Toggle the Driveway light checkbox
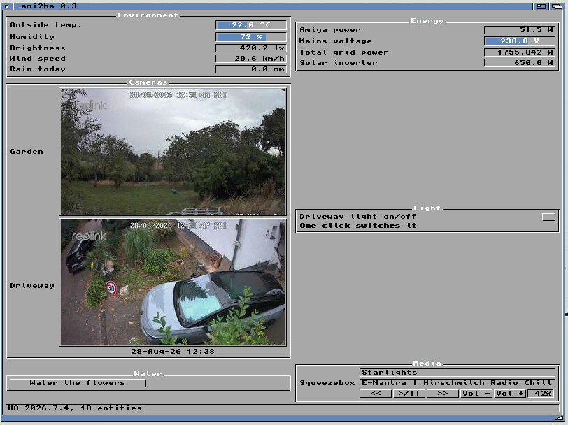Viewport: 568px width, 425px height. pos(548,217)
